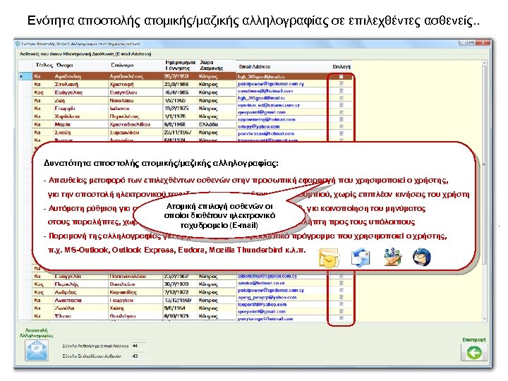
Task: Click the application icon in the title bar
Action: coord(17,44)
